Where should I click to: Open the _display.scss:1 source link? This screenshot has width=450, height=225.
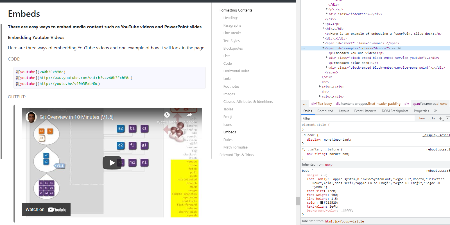pyautogui.click(x=436, y=135)
